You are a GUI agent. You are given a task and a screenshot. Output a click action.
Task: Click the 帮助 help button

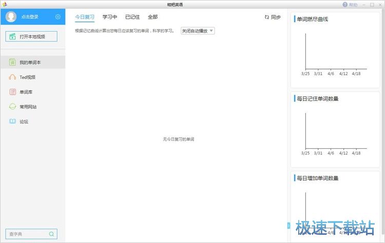[x=350, y=5]
